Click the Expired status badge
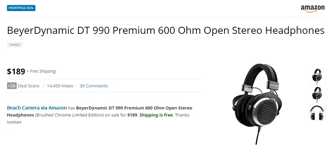Viewport: 329px width, 151px height. (15, 45)
